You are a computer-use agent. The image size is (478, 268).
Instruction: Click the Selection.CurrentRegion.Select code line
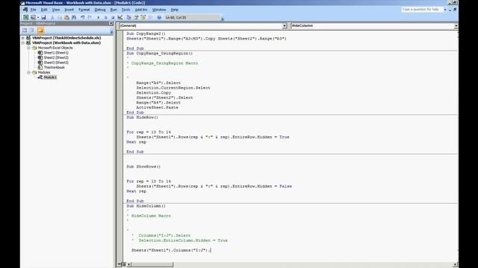173,88
